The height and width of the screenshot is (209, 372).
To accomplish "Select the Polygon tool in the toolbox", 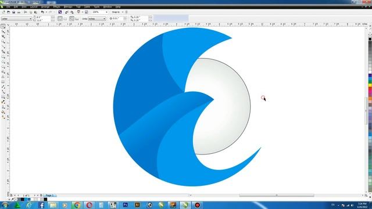I will 3,67.
